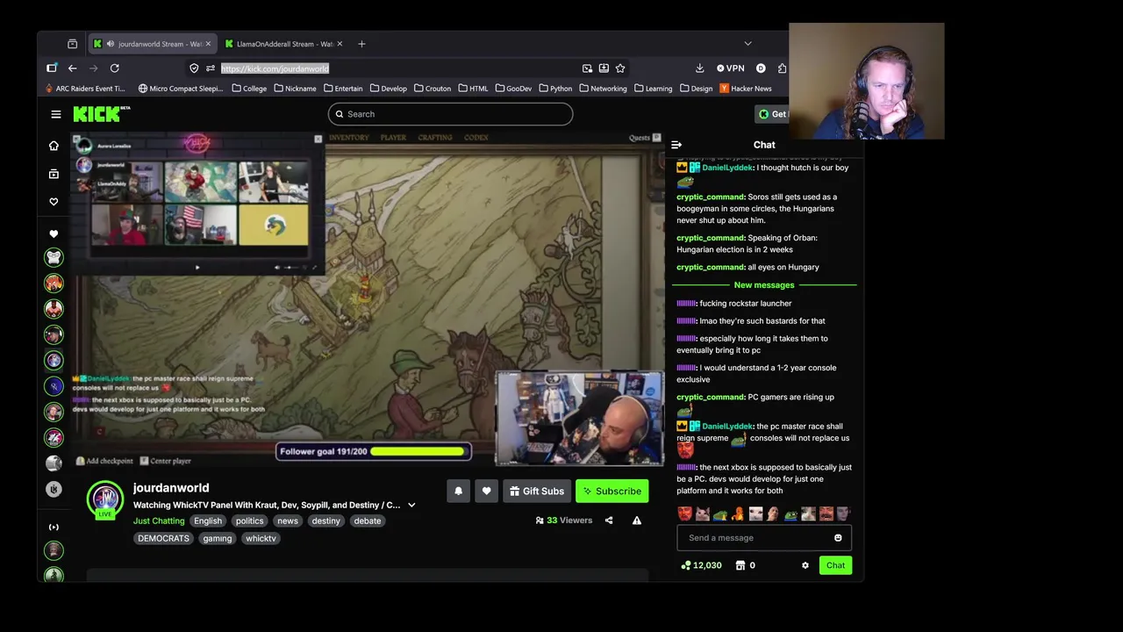The image size is (1123, 632).
Task: Expand the recommended channels section in sidebar
Action: coord(54,528)
